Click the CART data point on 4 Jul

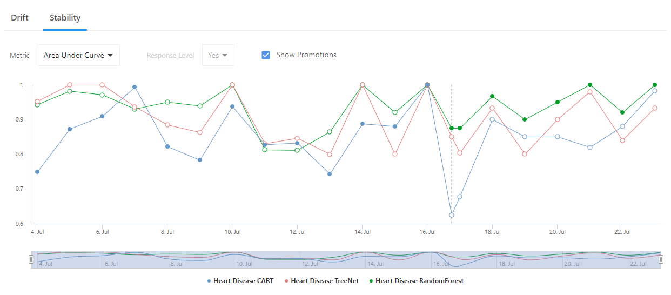point(37,172)
